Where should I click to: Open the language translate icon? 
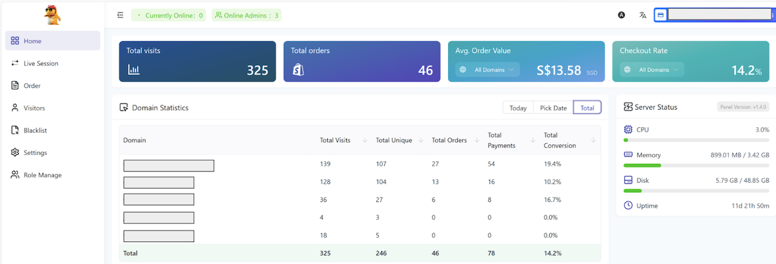(x=643, y=15)
